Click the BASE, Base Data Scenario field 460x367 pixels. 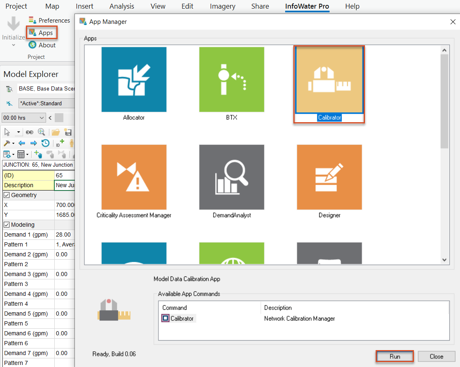tap(46, 88)
